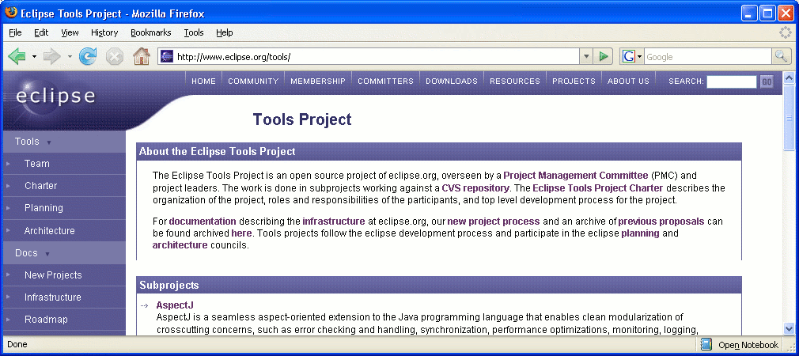
Task: Click the arrow bullet next to AspectJ
Action: click(144, 305)
